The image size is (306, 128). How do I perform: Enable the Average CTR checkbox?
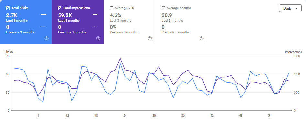point(112,8)
